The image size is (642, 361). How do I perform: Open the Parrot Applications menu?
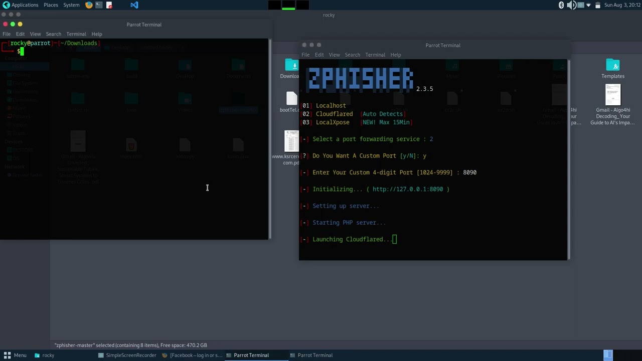(21, 5)
